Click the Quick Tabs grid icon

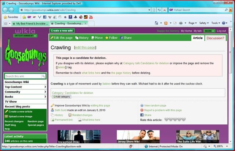(6, 23)
